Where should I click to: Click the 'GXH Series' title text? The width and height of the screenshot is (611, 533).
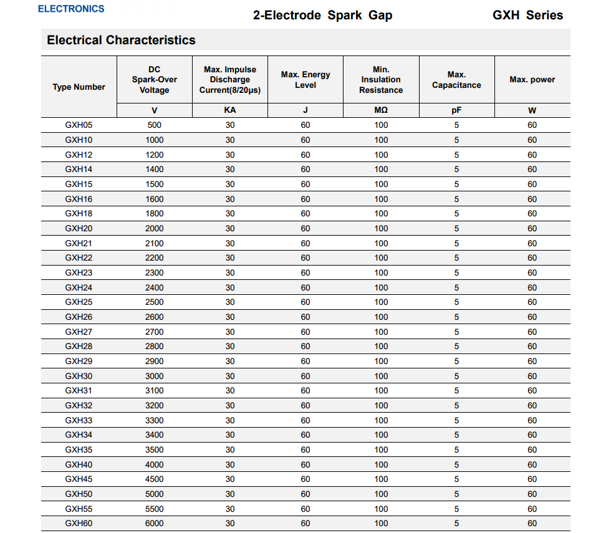coord(527,16)
